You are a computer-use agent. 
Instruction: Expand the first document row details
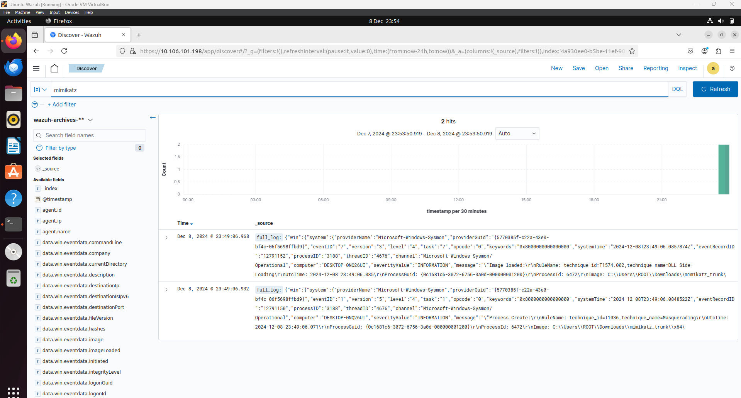click(166, 237)
